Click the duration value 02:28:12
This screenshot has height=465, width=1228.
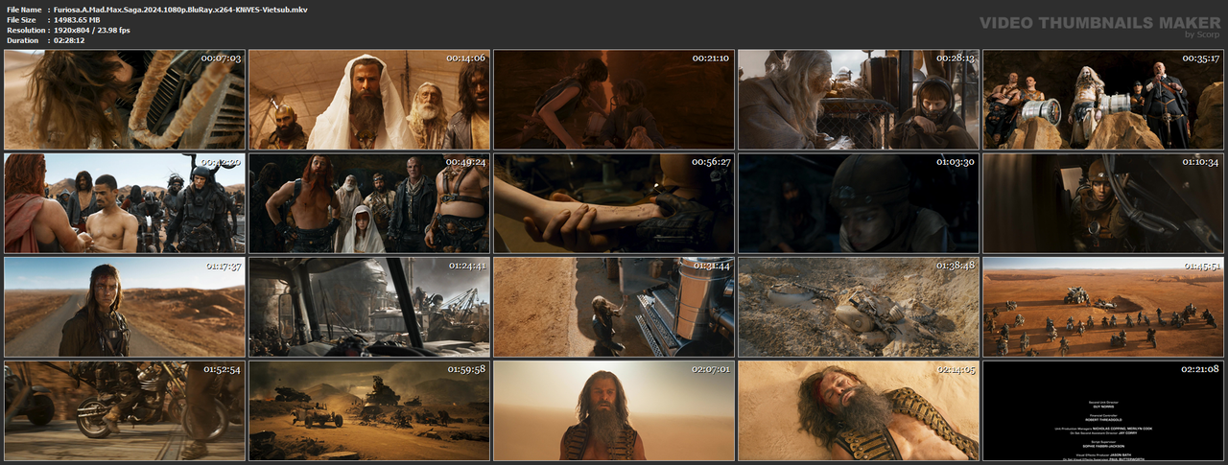[72, 40]
